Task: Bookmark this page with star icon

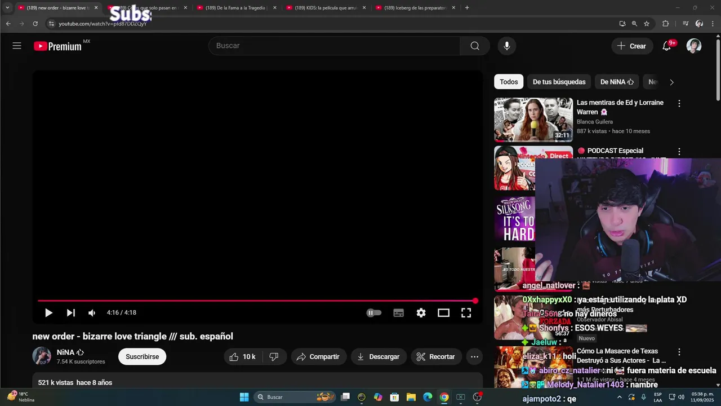Action: coord(647,24)
